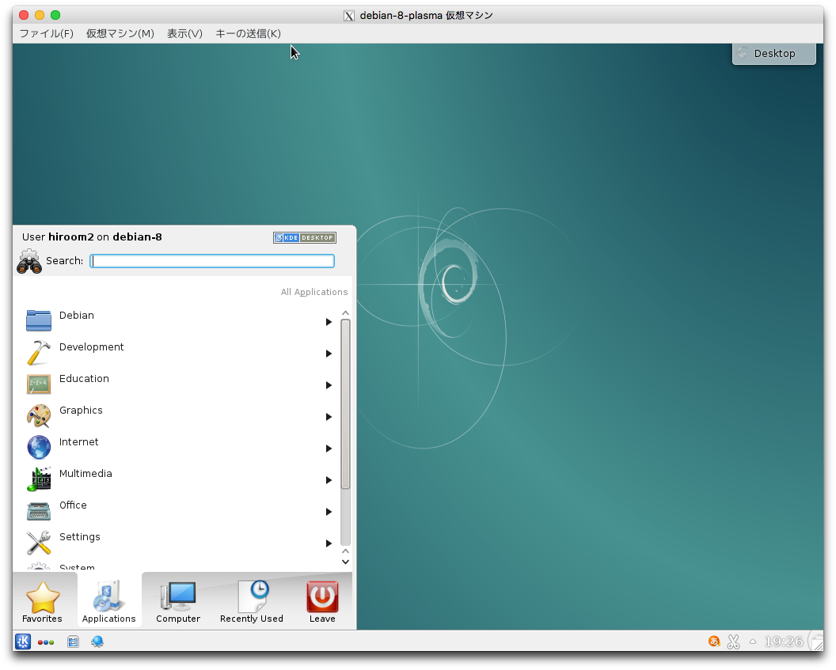
Task: Expand the Graphics submenu arrow
Action: (x=329, y=417)
